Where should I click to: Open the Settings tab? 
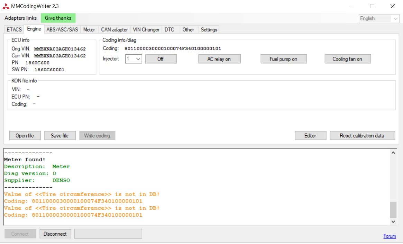[209, 29]
